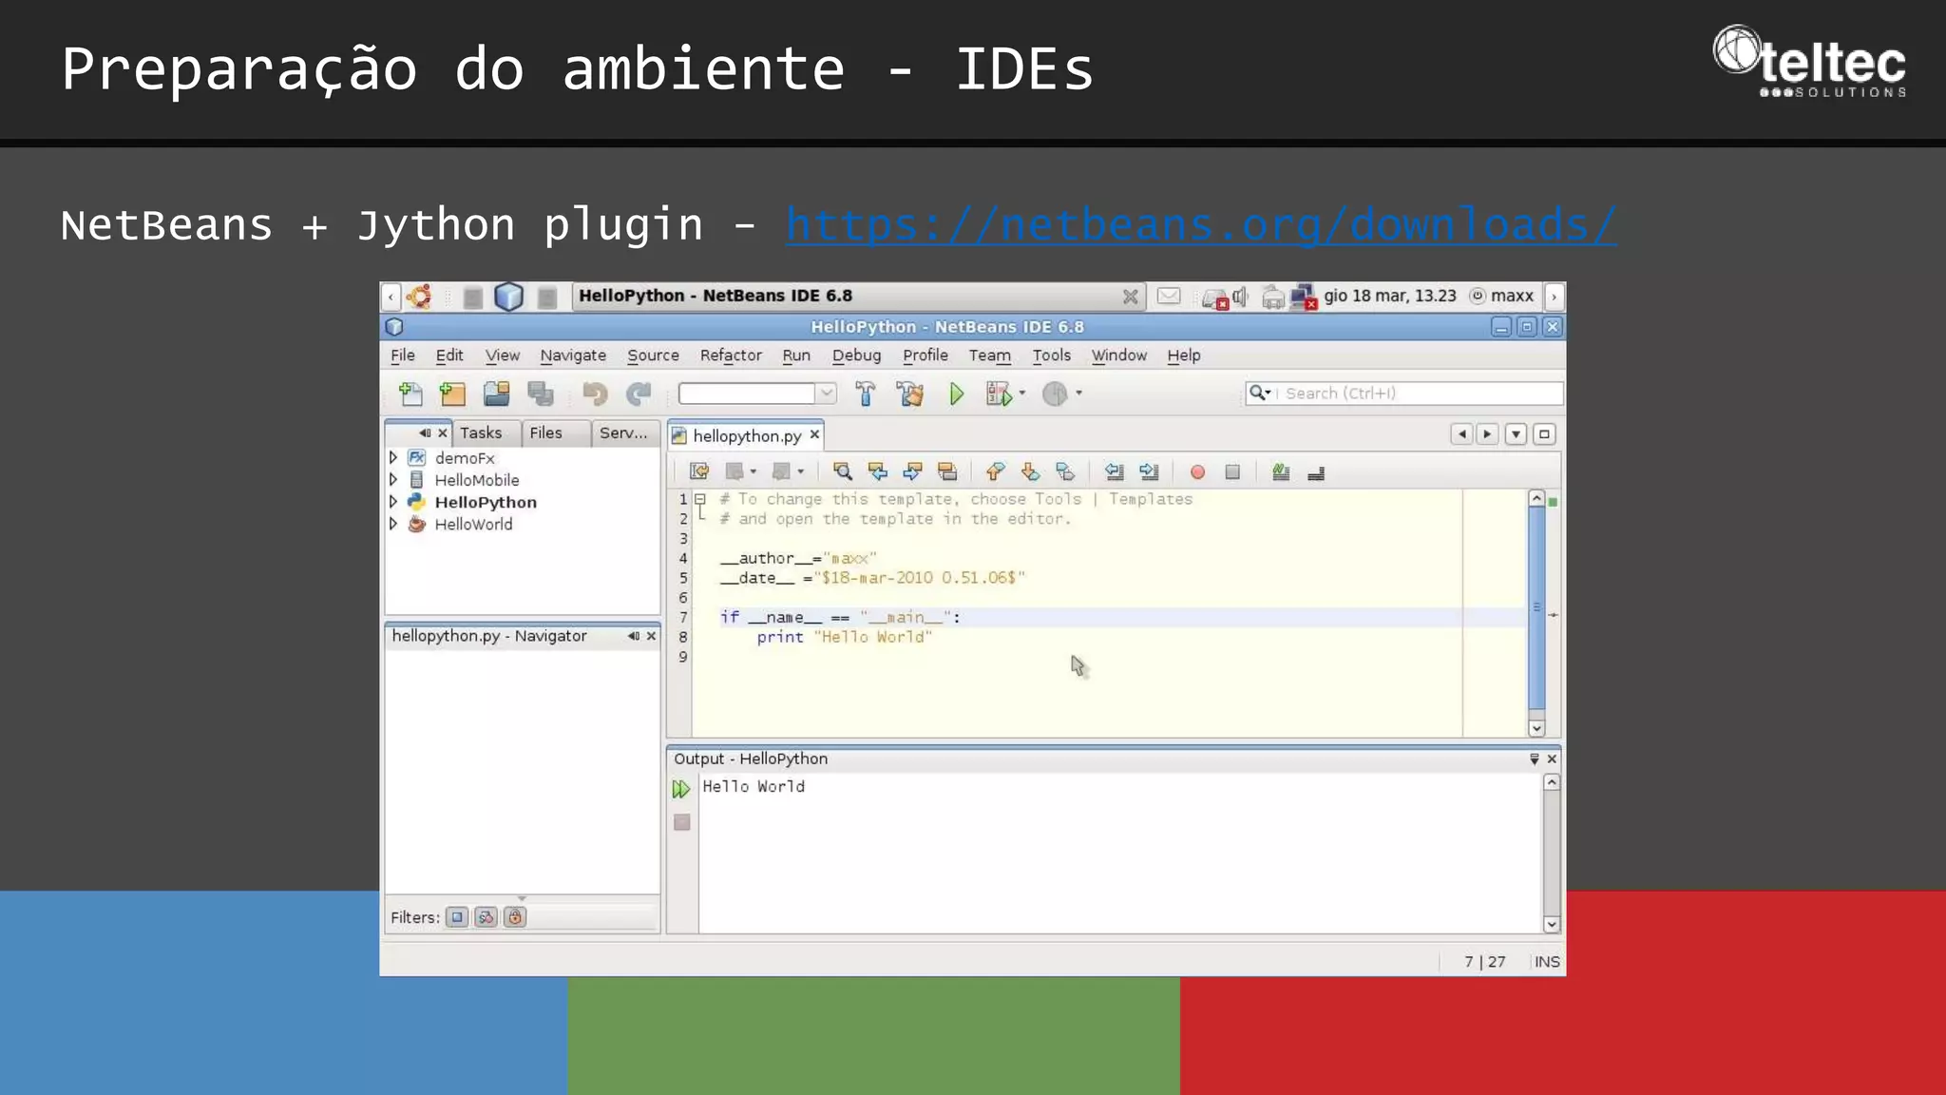Screen dimensions: 1946x1095
Task: Click the Debug Project icon
Action: click(x=998, y=394)
